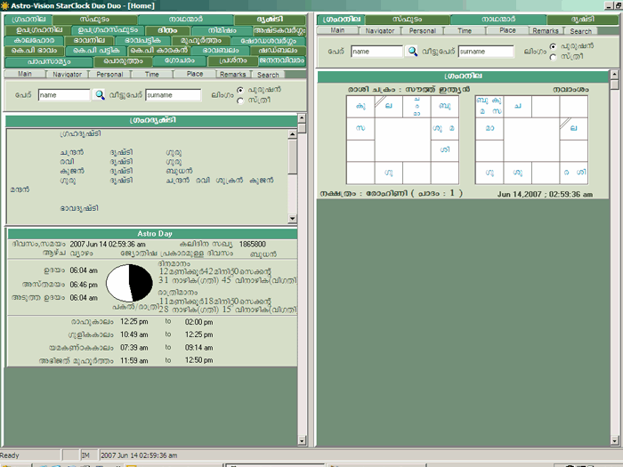Open മുഹൂർത്തം tab
Screen dimensions: 623x467
(x=200, y=41)
